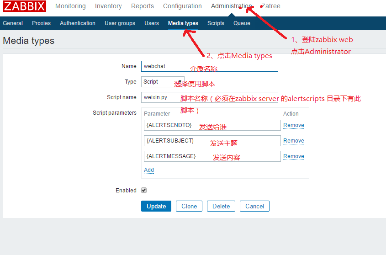Viewport: 386px width, 255px height.
Task: Click the ZABBIX logo
Action: (24, 6)
